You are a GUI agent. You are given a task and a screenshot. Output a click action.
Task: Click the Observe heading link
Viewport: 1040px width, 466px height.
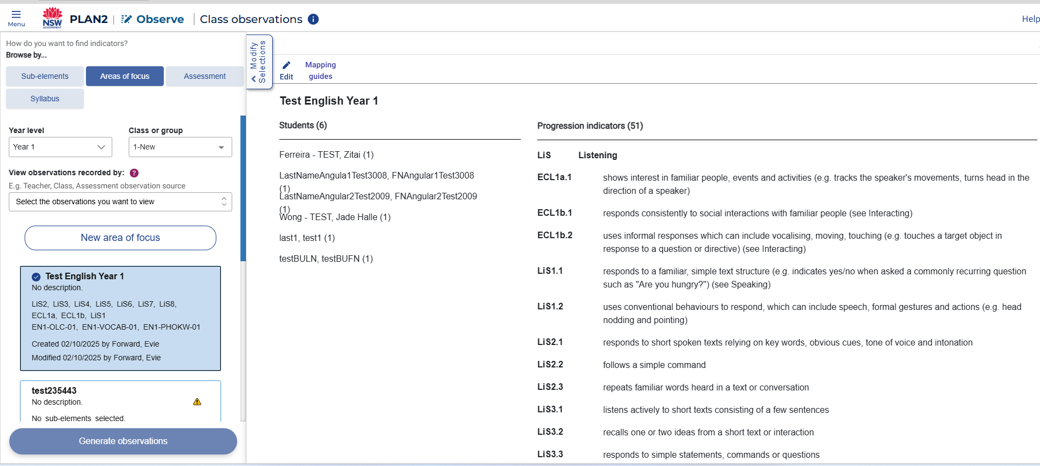pyautogui.click(x=160, y=19)
